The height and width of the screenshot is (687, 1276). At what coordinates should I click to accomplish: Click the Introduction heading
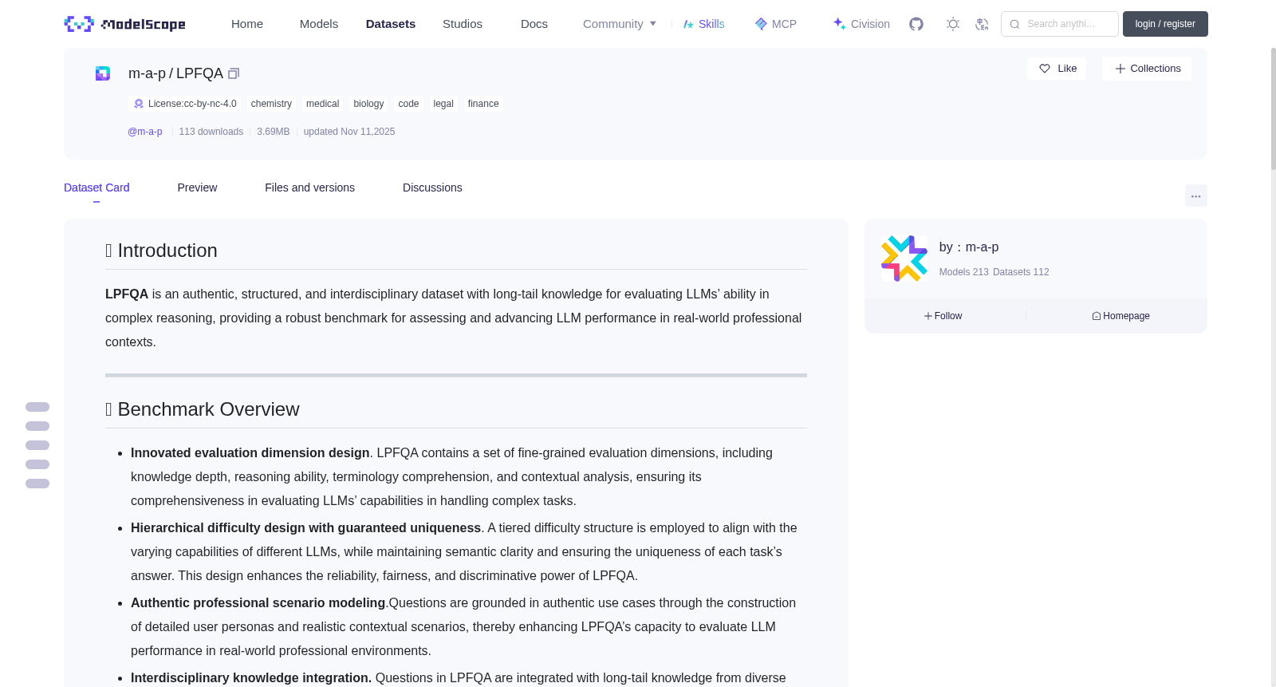(161, 251)
